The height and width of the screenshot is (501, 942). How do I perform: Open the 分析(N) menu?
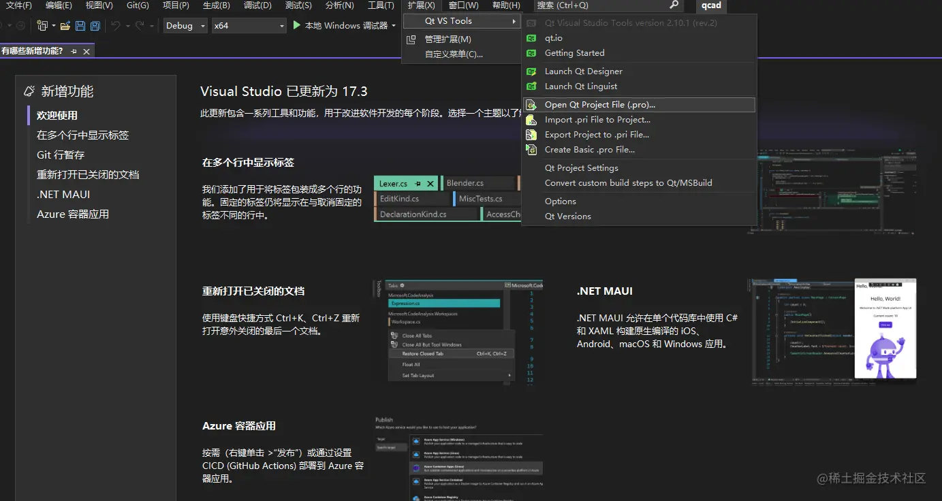point(340,5)
